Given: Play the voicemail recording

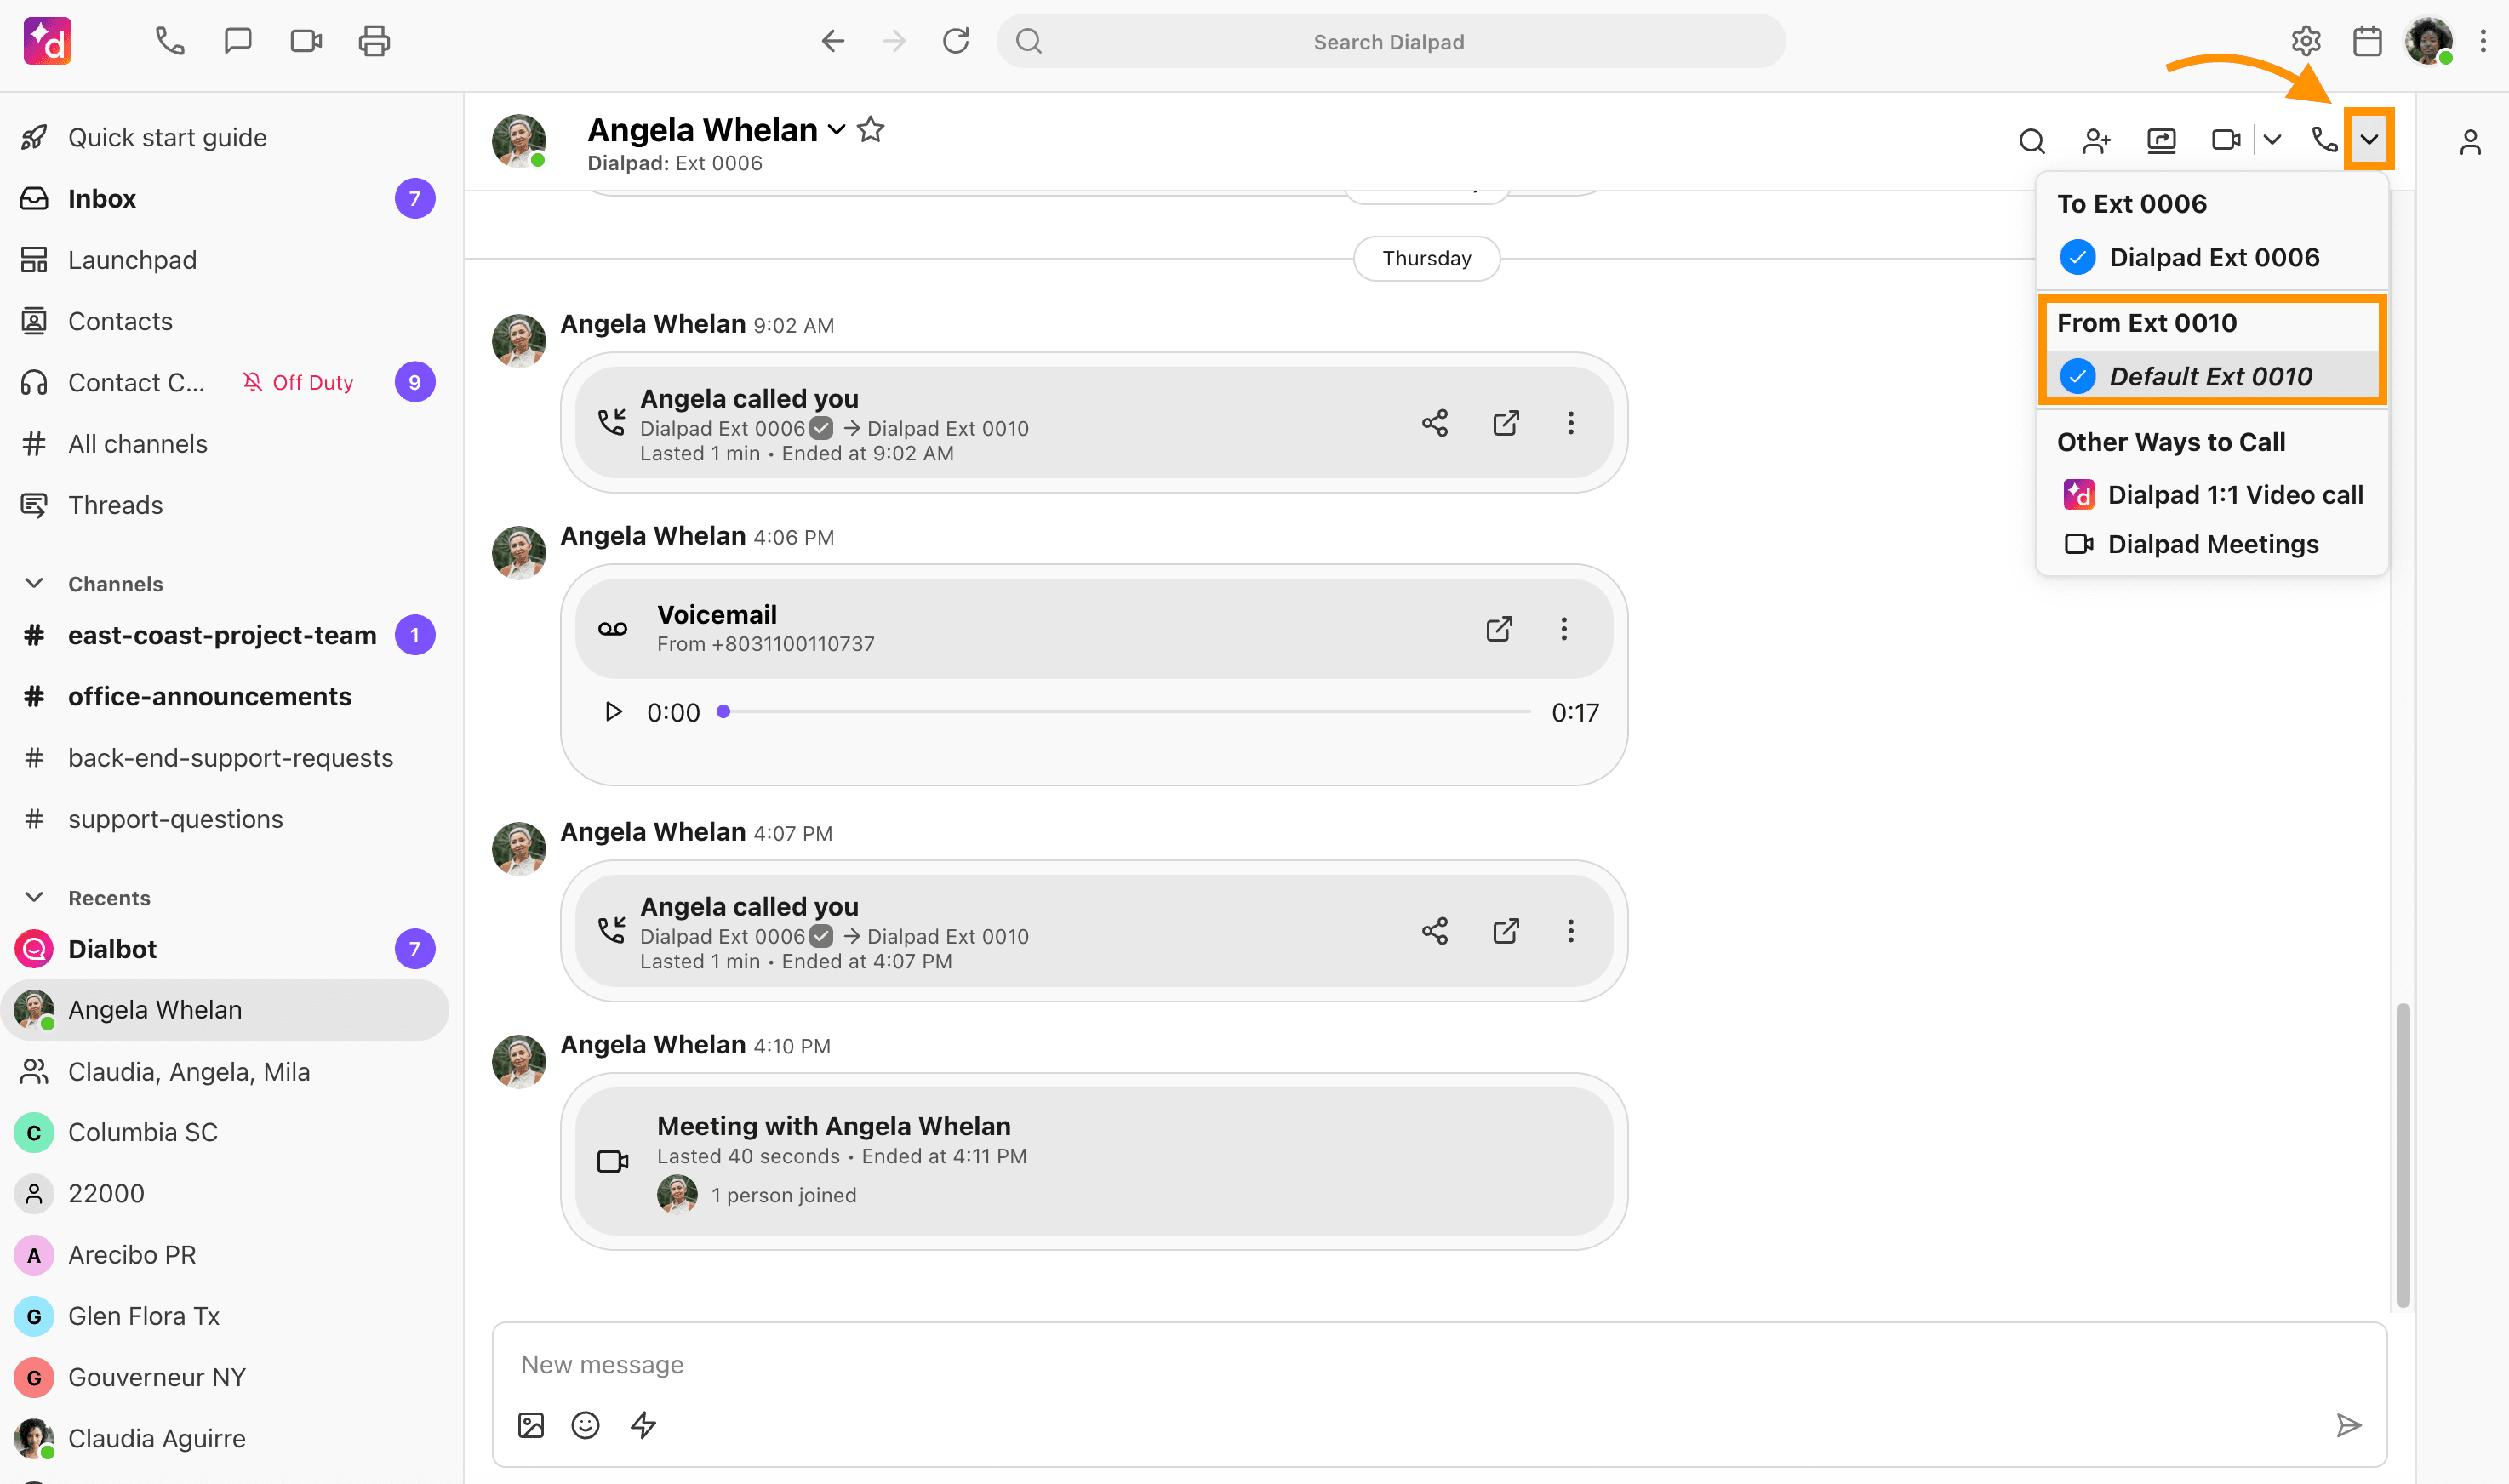Looking at the screenshot, I should point(612,711).
